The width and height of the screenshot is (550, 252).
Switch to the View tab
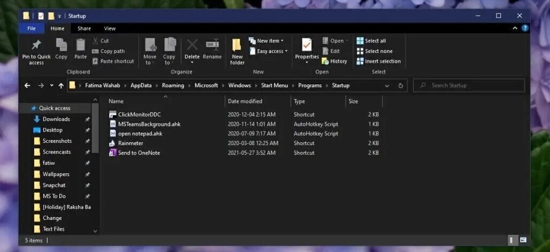point(110,28)
